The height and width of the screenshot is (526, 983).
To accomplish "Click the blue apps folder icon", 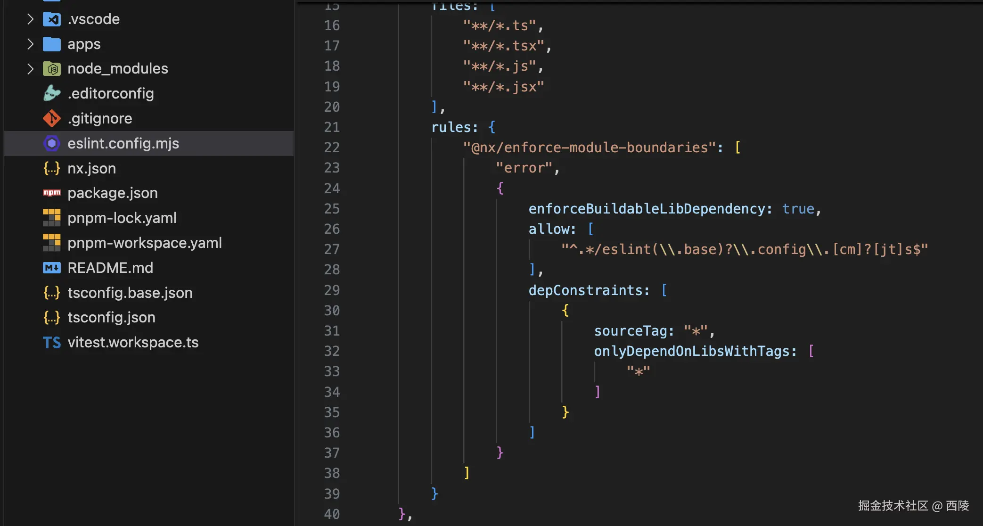I will click(x=52, y=44).
